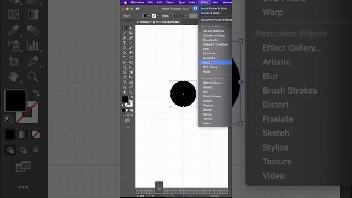Click the toolbar Stroke swatch
The height and width of the screenshot is (198, 352).
click(x=129, y=103)
